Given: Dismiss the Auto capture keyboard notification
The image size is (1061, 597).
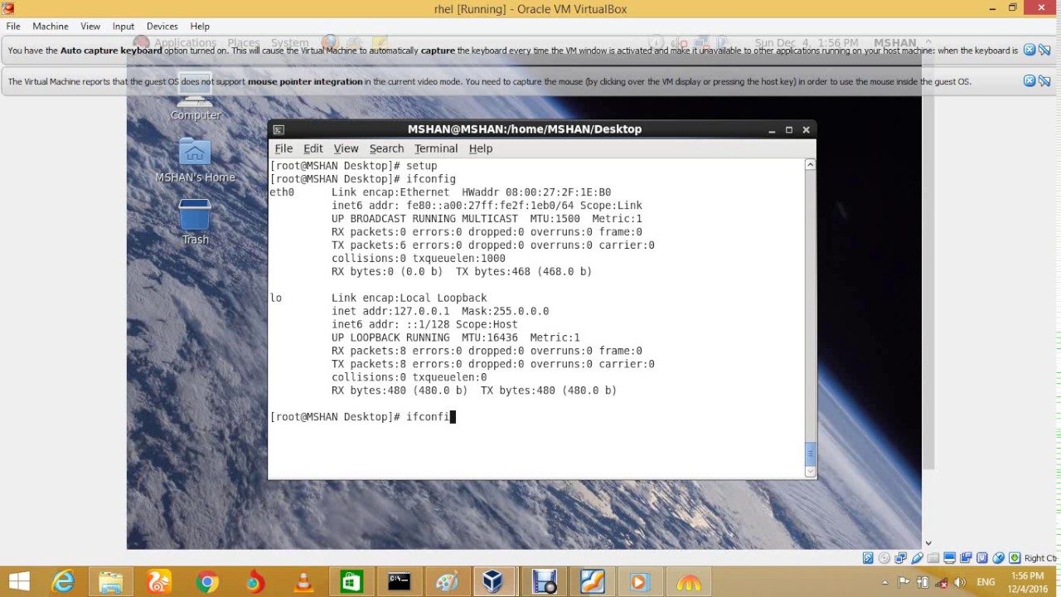Looking at the screenshot, I should pos(1030,50).
